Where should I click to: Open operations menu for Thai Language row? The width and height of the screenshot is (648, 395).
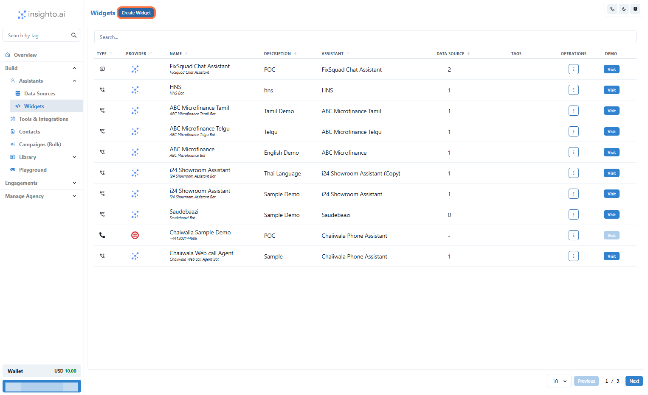(574, 173)
